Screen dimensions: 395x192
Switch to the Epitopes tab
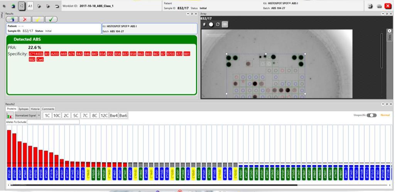tap(24, 109)
